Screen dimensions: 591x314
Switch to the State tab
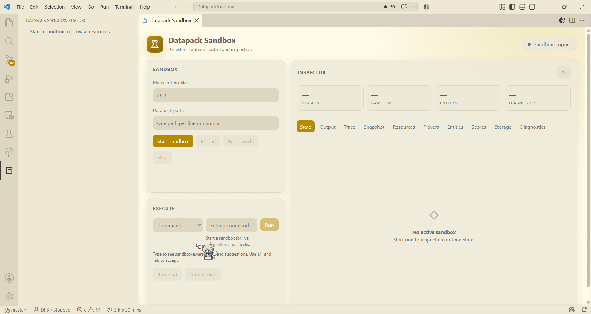306,127
